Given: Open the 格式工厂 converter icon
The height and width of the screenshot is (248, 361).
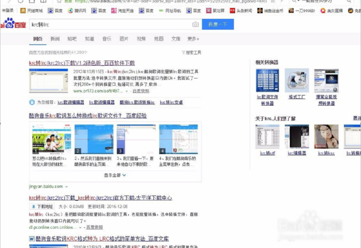Looking at the screenshot, I should point(297,81).
